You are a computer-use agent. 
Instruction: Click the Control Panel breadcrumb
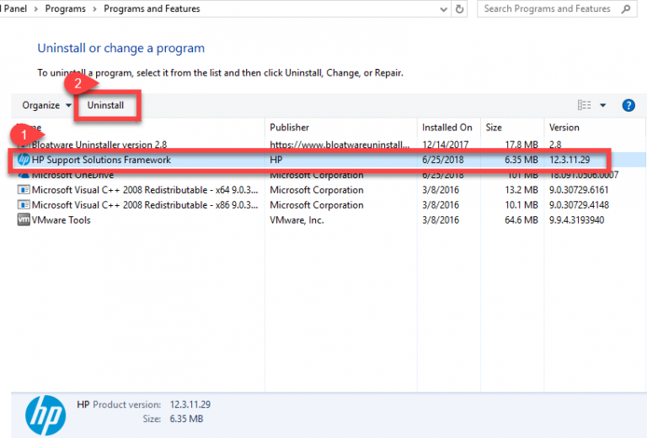tap(13, 8)
